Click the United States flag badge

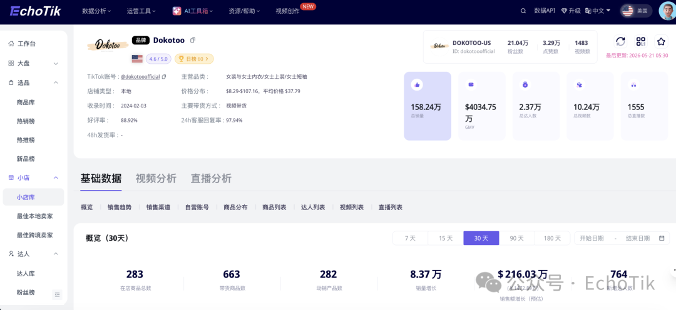(x=137, y=59)
